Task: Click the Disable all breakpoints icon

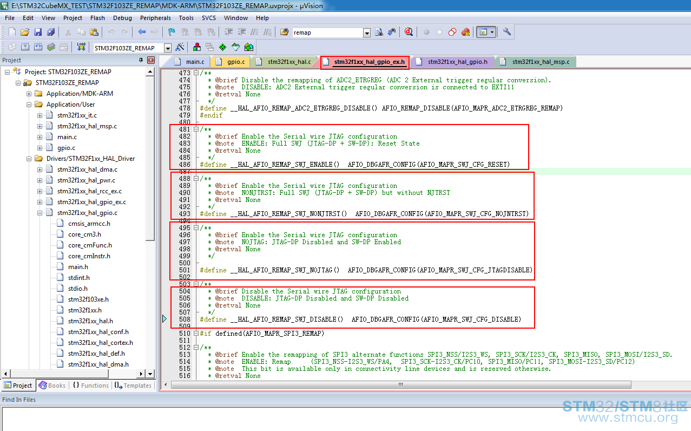Action: pos(452,32)
